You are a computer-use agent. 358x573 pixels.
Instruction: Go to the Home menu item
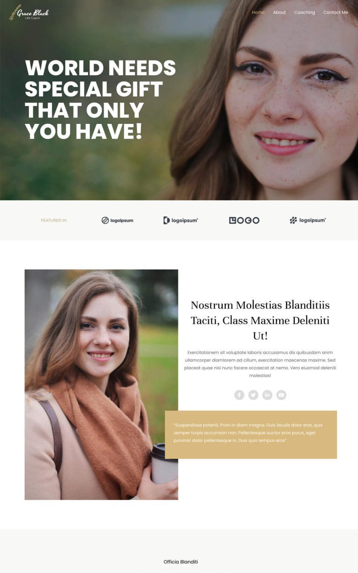[258, 12]
